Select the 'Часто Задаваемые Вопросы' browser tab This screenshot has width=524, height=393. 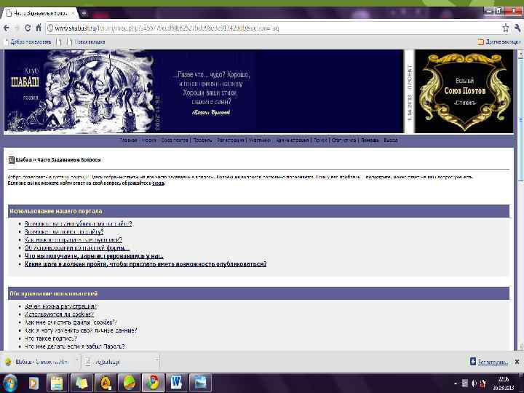point(41,13)
